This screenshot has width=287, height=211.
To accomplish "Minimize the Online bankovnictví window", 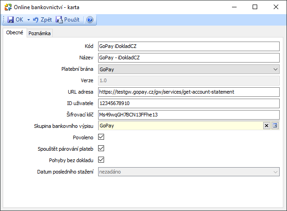I will click(234, 7).
